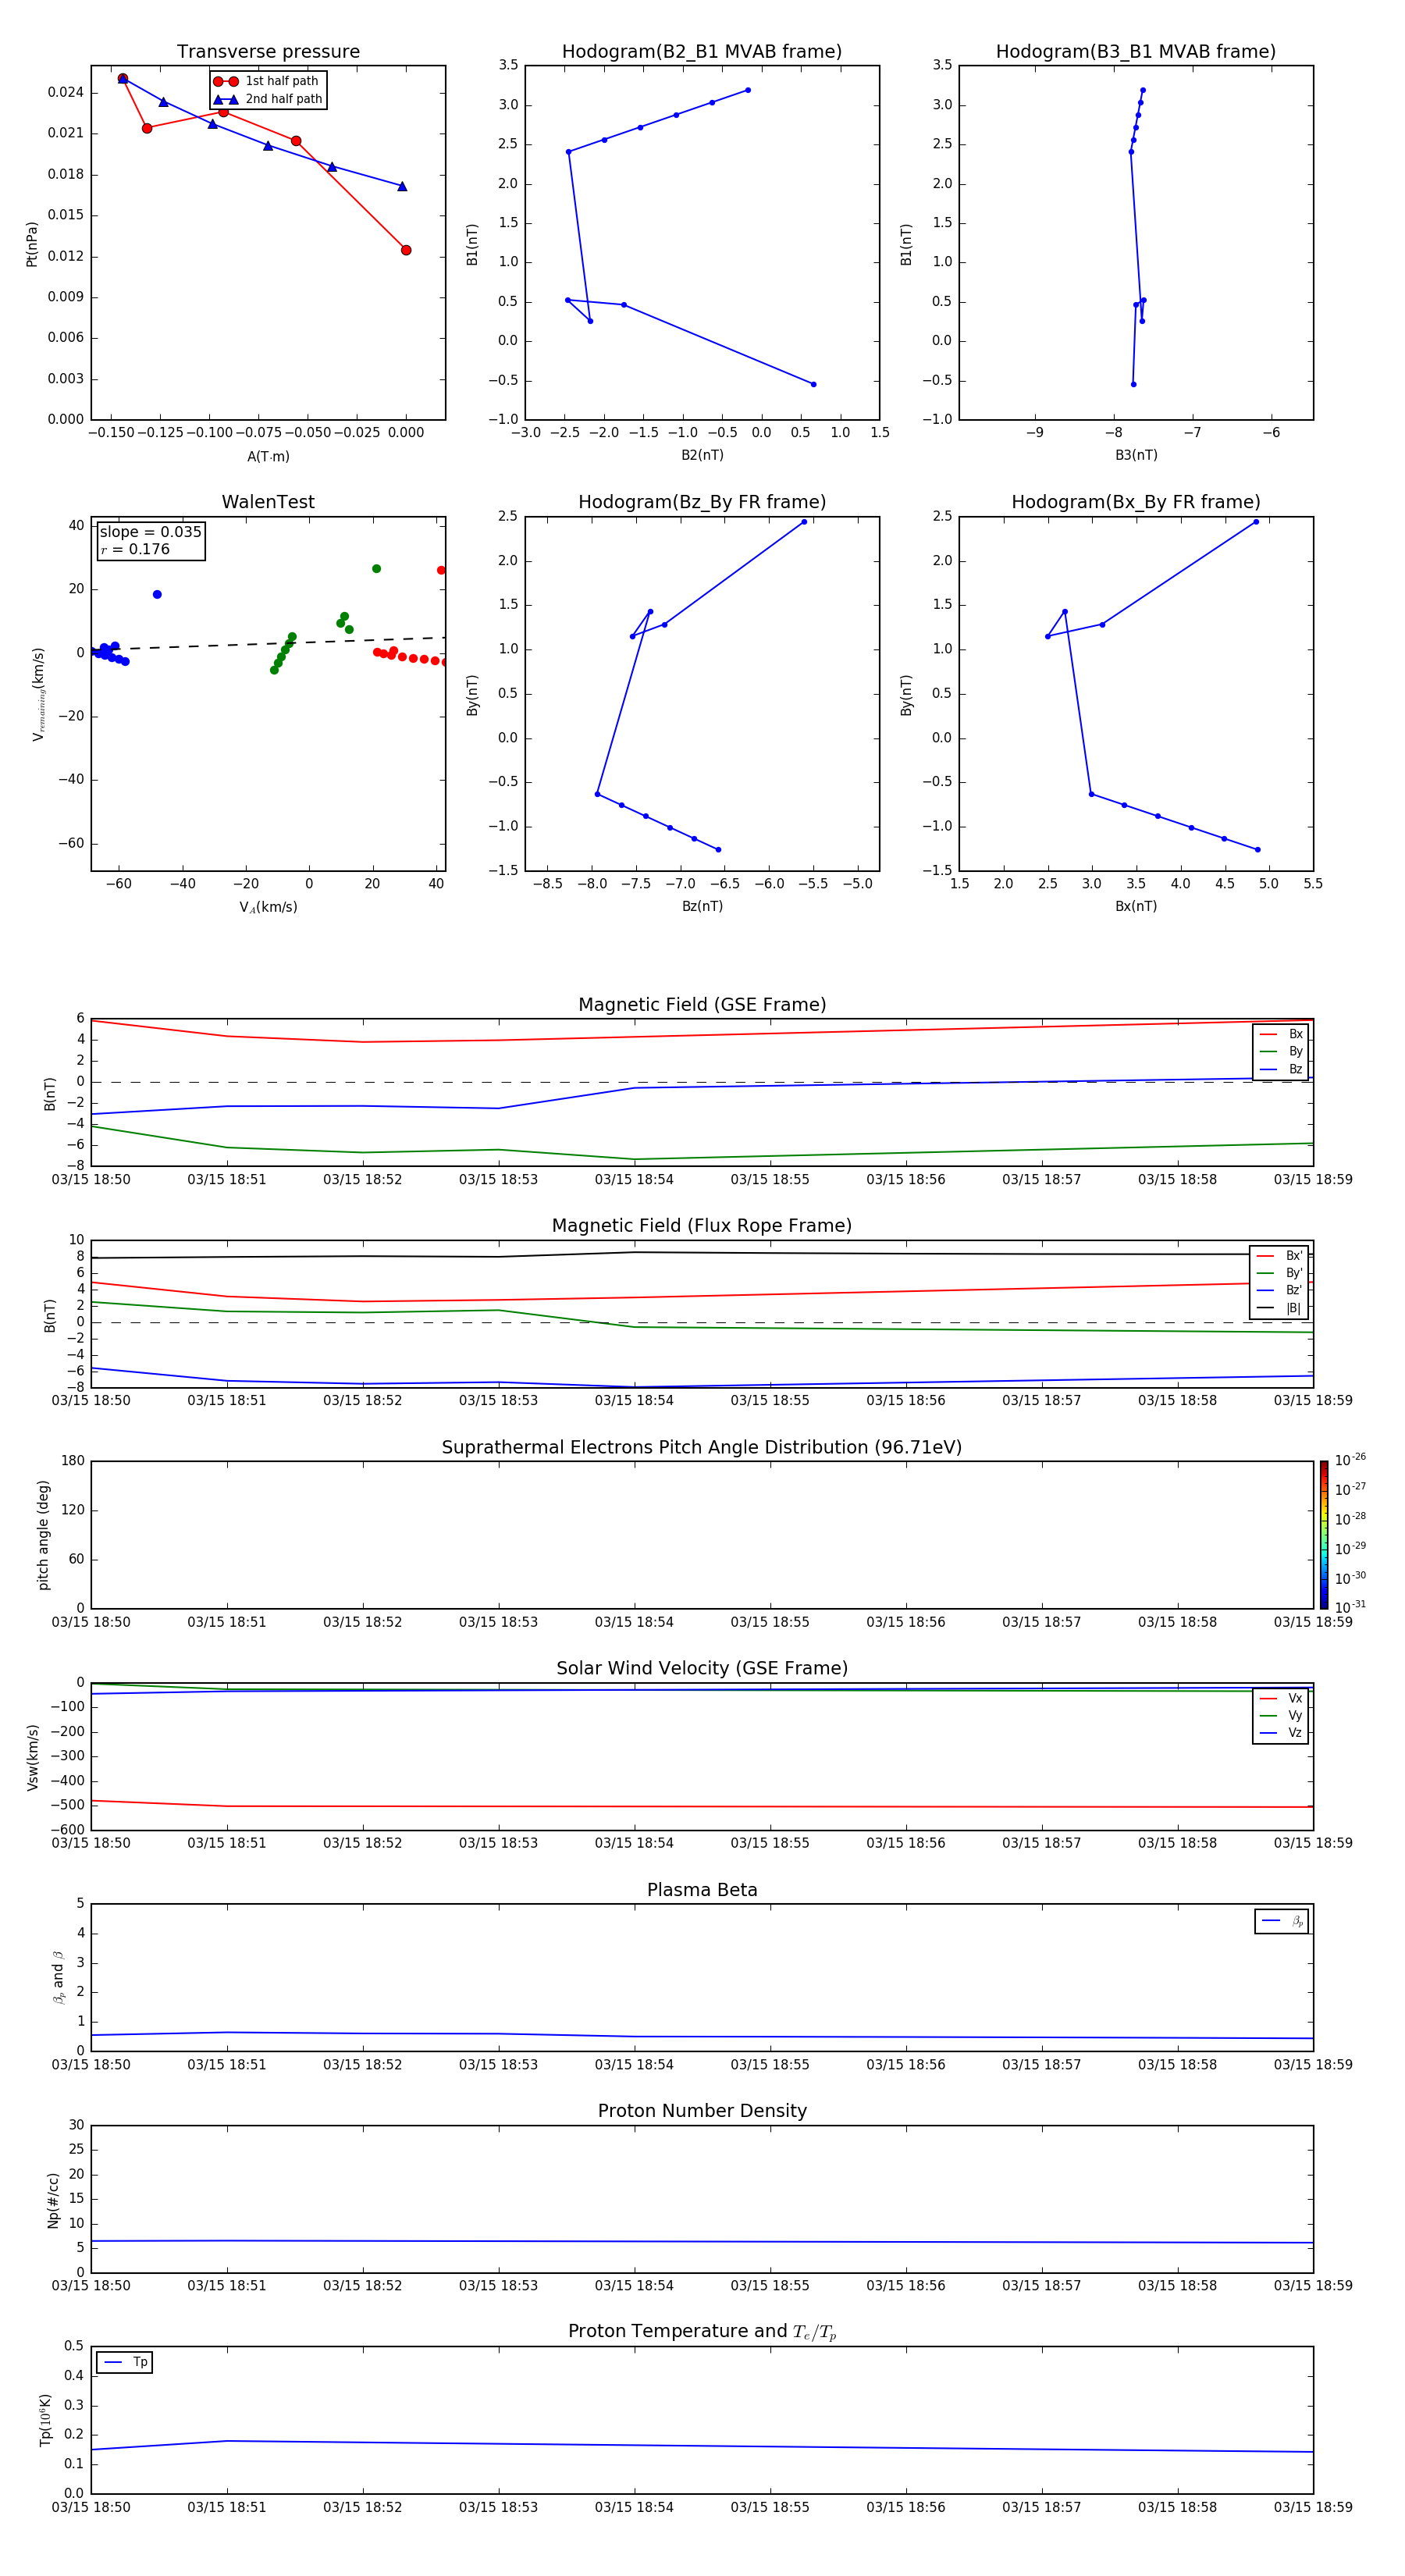Image resolution: width=1405 pixels, height=2576 pixels.
Task: Click the 'Hodogram(B2_B1 MVAB frame)' title
Action: coord(702,51)
